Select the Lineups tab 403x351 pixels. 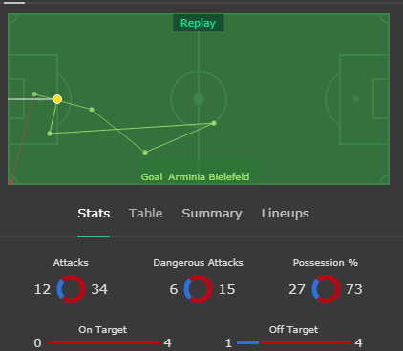pos(286,214)
